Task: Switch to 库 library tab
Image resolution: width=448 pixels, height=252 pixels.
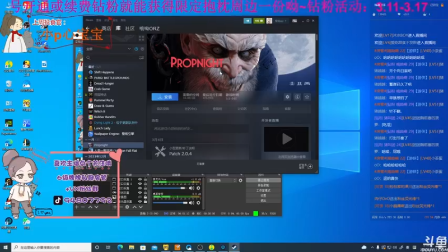Action: [x=118, y=29]
